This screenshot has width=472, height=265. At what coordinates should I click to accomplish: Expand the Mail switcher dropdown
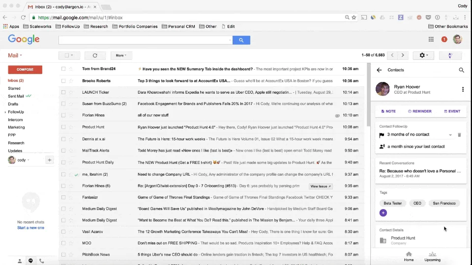pyautogui.click(x=15, y=55)
